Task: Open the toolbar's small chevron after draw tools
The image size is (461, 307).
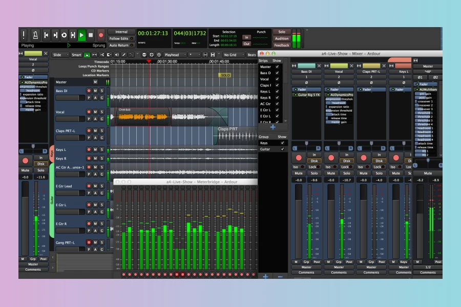Action: pos(137,54)
